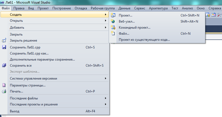The height and width of the screenshot is (117, 222).
Task: Click the toolbar window icon with colored diamonds
Action: [213, 15]
